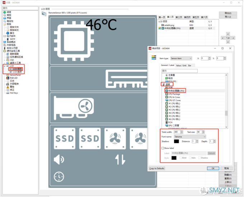Switch to the 第六页 tab
Image resolution: width=244 pixels, height=197 pixels.
204,17
